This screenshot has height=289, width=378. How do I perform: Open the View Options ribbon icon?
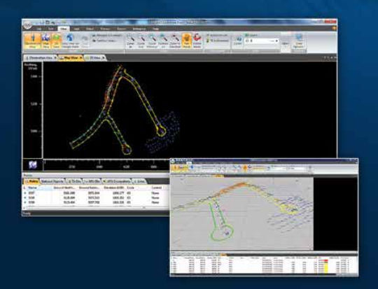[299, 41]
